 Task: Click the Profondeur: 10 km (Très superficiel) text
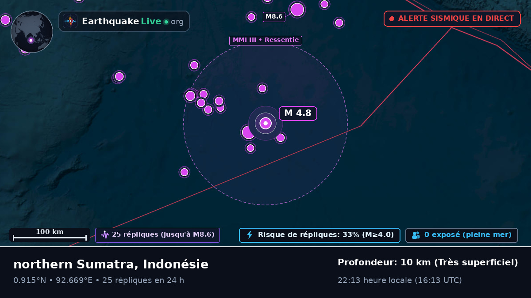point(427,263)
